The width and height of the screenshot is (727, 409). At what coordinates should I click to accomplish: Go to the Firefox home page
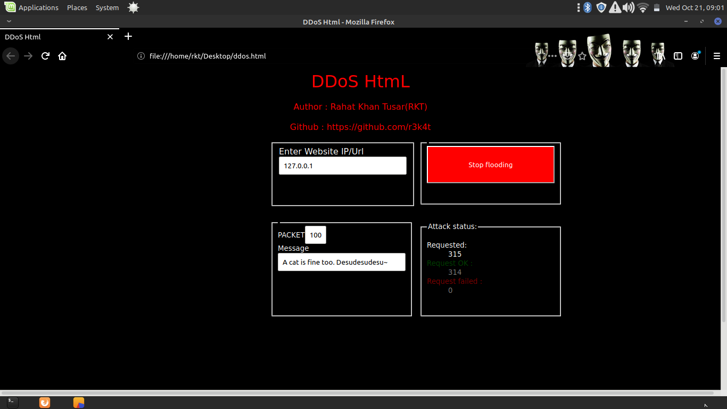pyautogui.click(x=62, y=55)
